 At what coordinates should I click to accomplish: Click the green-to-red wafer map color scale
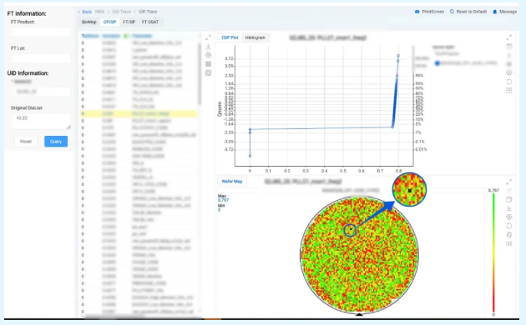493,252
